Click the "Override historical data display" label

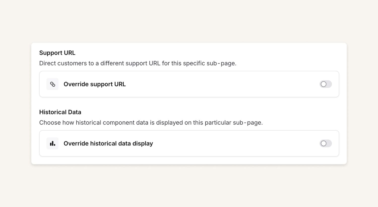pos(108,143)
